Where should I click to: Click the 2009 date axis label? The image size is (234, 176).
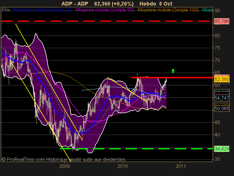click(x=64, y=166)
